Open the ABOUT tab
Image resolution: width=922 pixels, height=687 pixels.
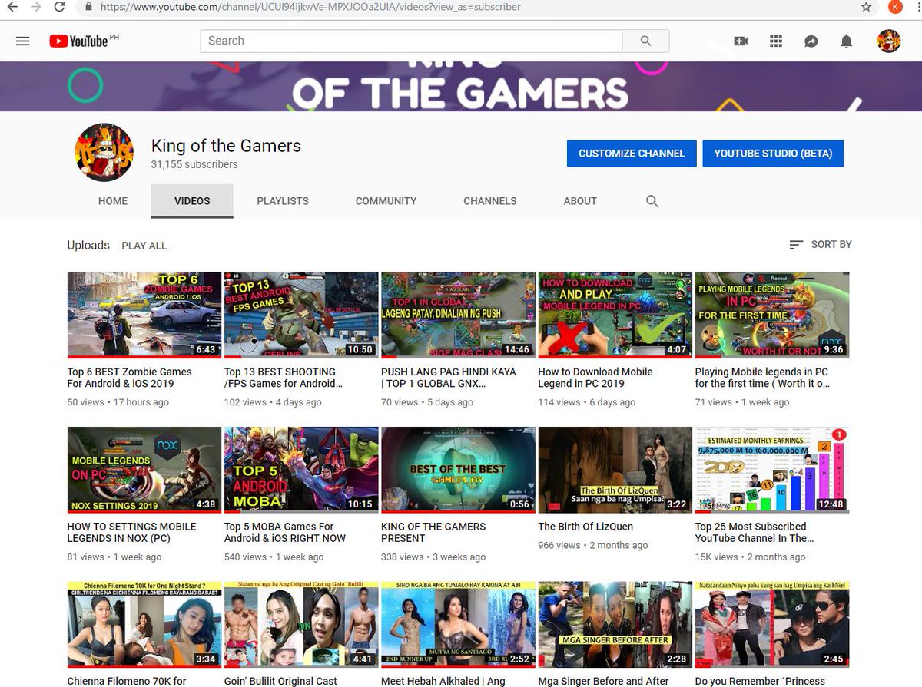(x=580, y=201)
